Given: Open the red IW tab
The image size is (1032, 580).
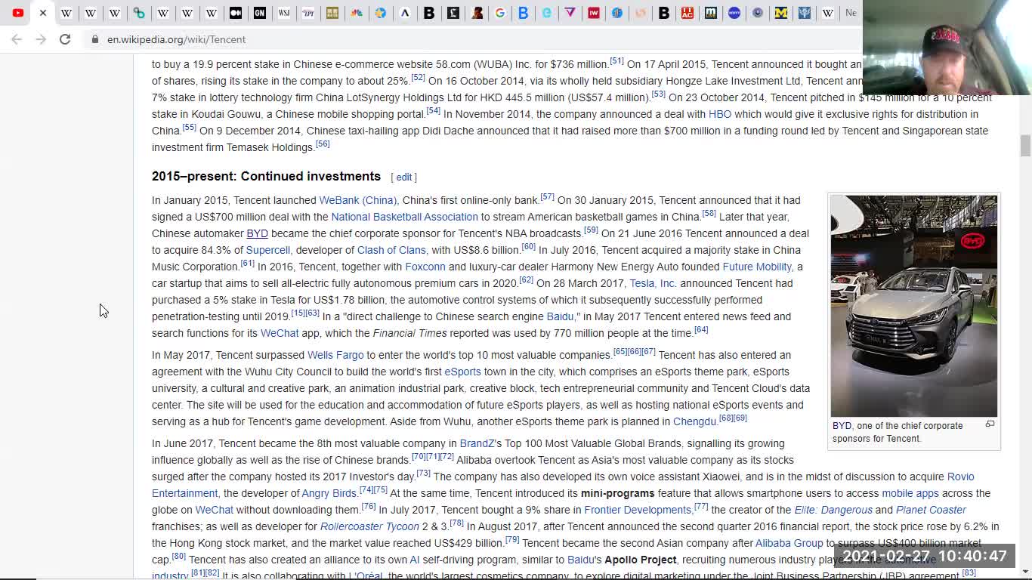Looking at the screenshot, I should pyautogui.click(x=594, y=13).
